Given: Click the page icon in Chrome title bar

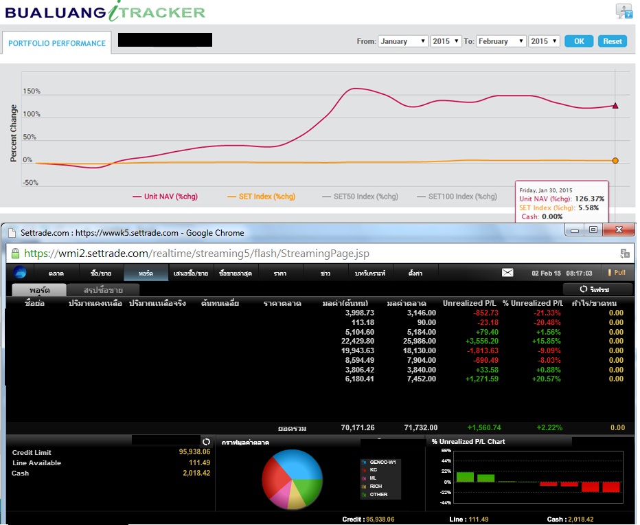Looking at the screenshot, I should (12, 233).
